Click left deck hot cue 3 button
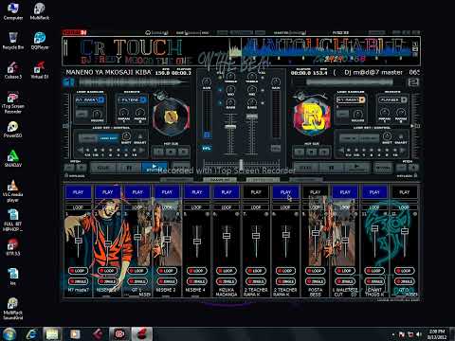Screen dimensions: 455x341 [184, 152]
